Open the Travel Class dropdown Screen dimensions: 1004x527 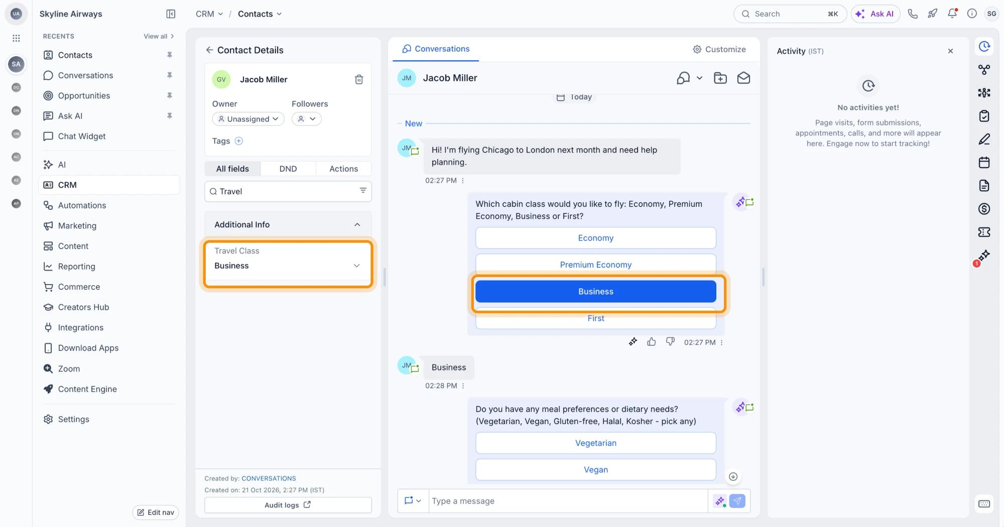(288, 266)
